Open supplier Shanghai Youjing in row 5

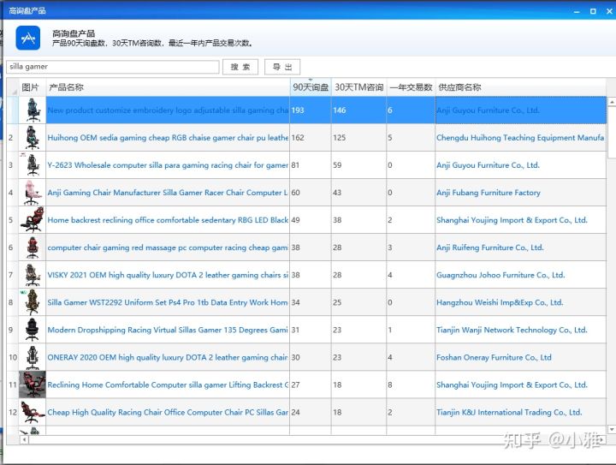[512, 221]
